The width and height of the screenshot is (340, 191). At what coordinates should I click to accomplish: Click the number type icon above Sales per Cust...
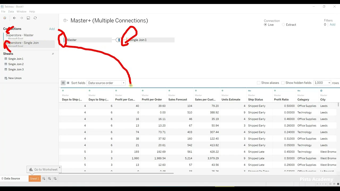tap(196, 91)
